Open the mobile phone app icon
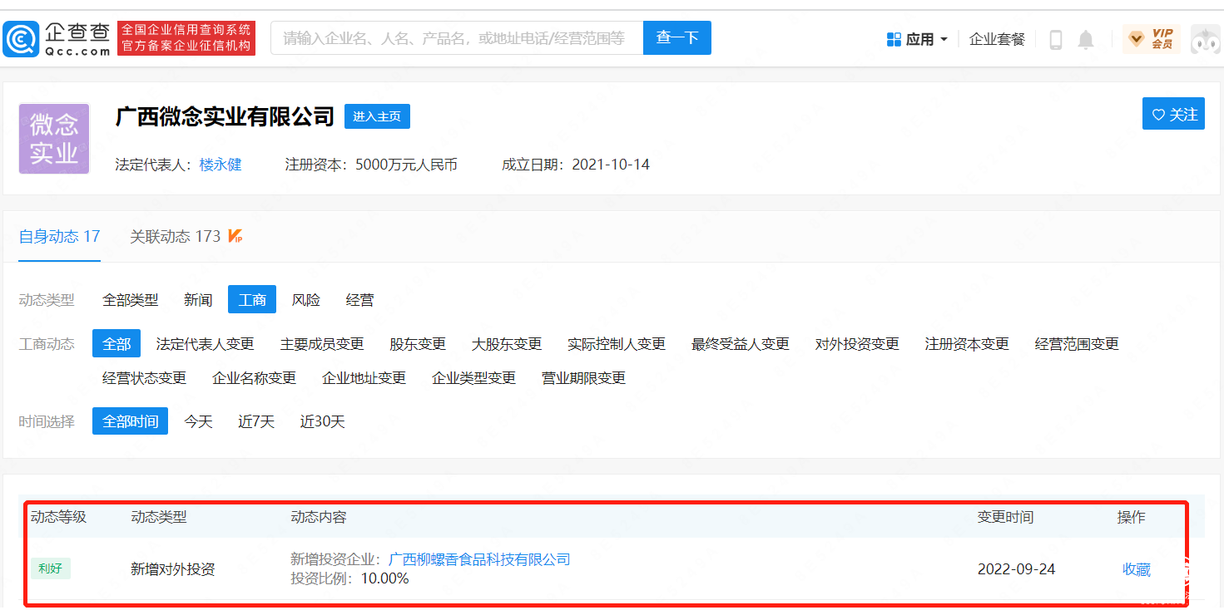The image size is (1224, 615). pyautogui.click(x=1056, y=39)
